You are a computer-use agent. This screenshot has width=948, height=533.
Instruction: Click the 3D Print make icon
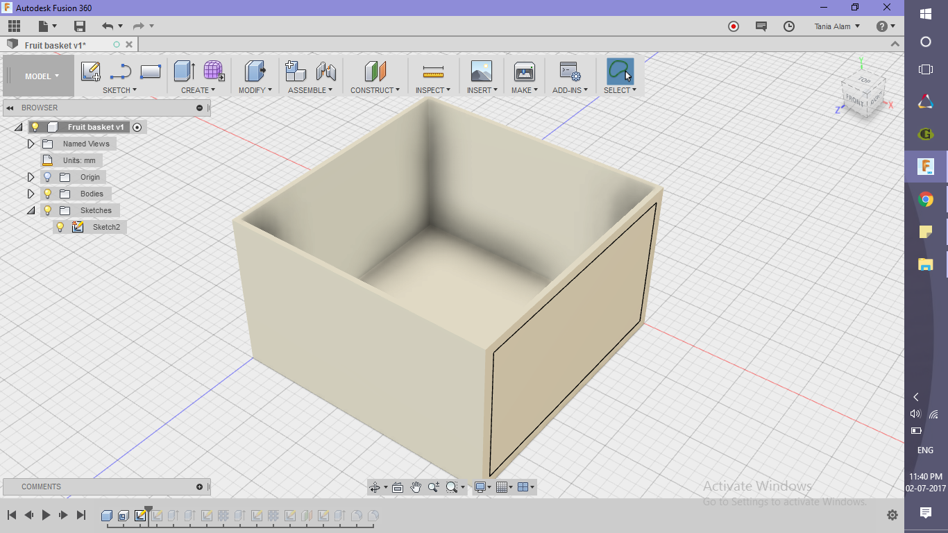tap(524, 71)
